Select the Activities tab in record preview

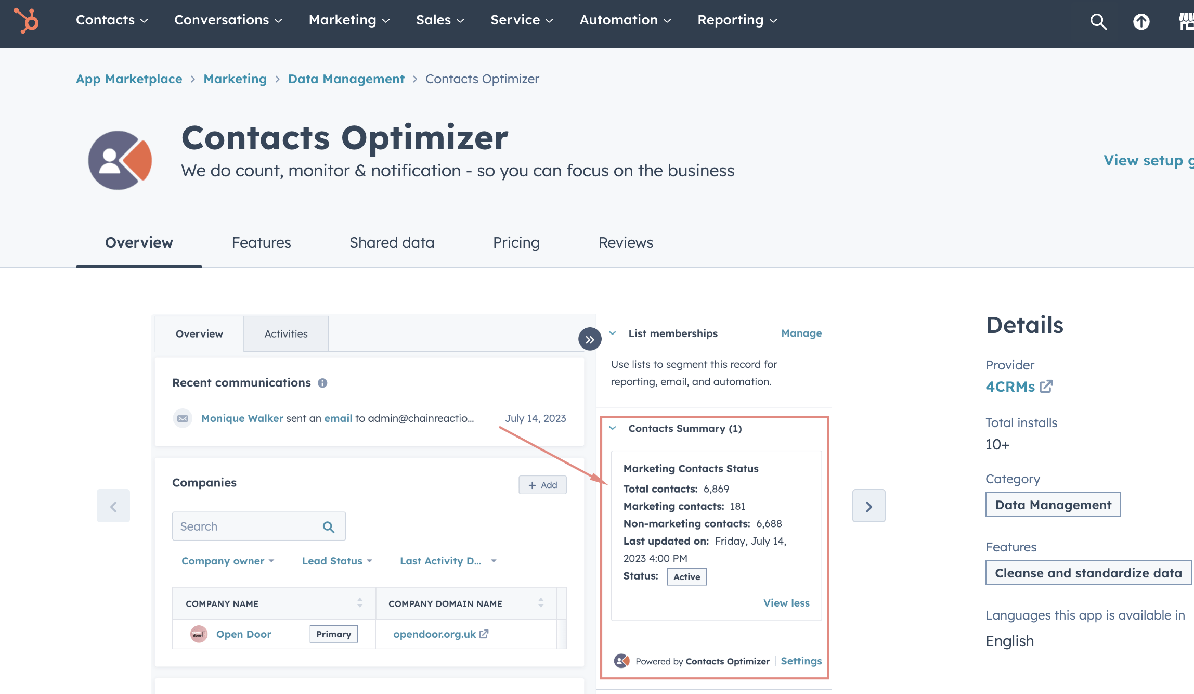pos(286,334)
